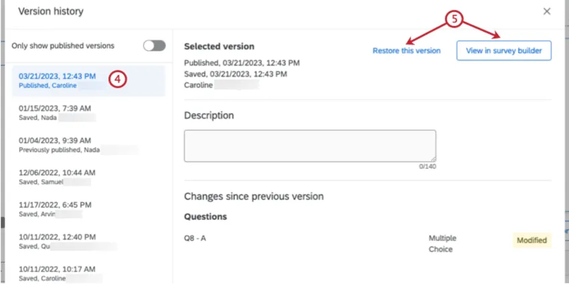
Task: Click the 0/140 character counter
Action: point(428,166)
